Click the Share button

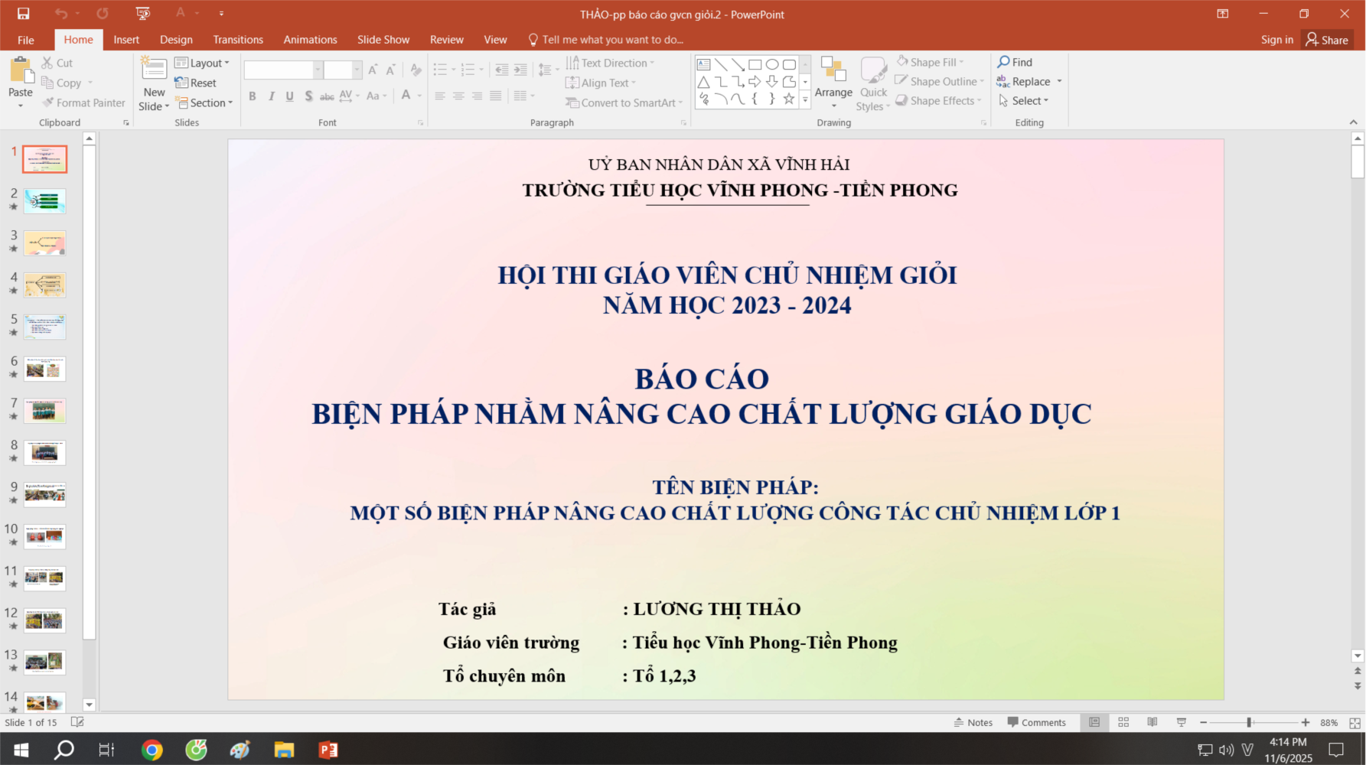click(1327, 40)
